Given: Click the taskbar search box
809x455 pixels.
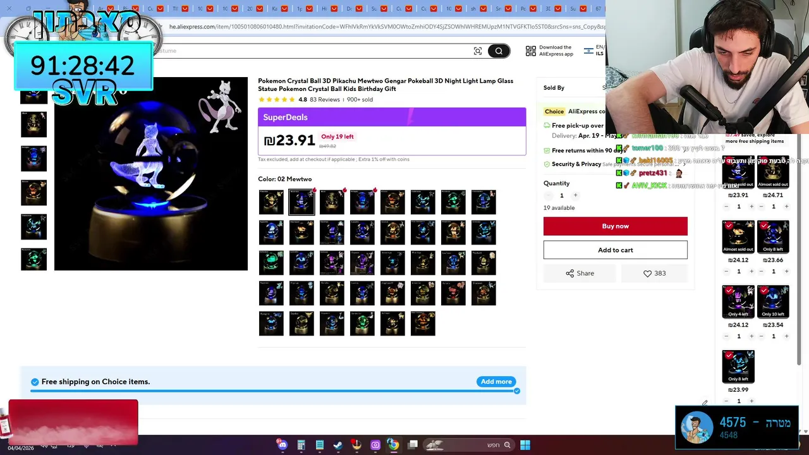Looking at the screenshot, I should pos(468,445).
